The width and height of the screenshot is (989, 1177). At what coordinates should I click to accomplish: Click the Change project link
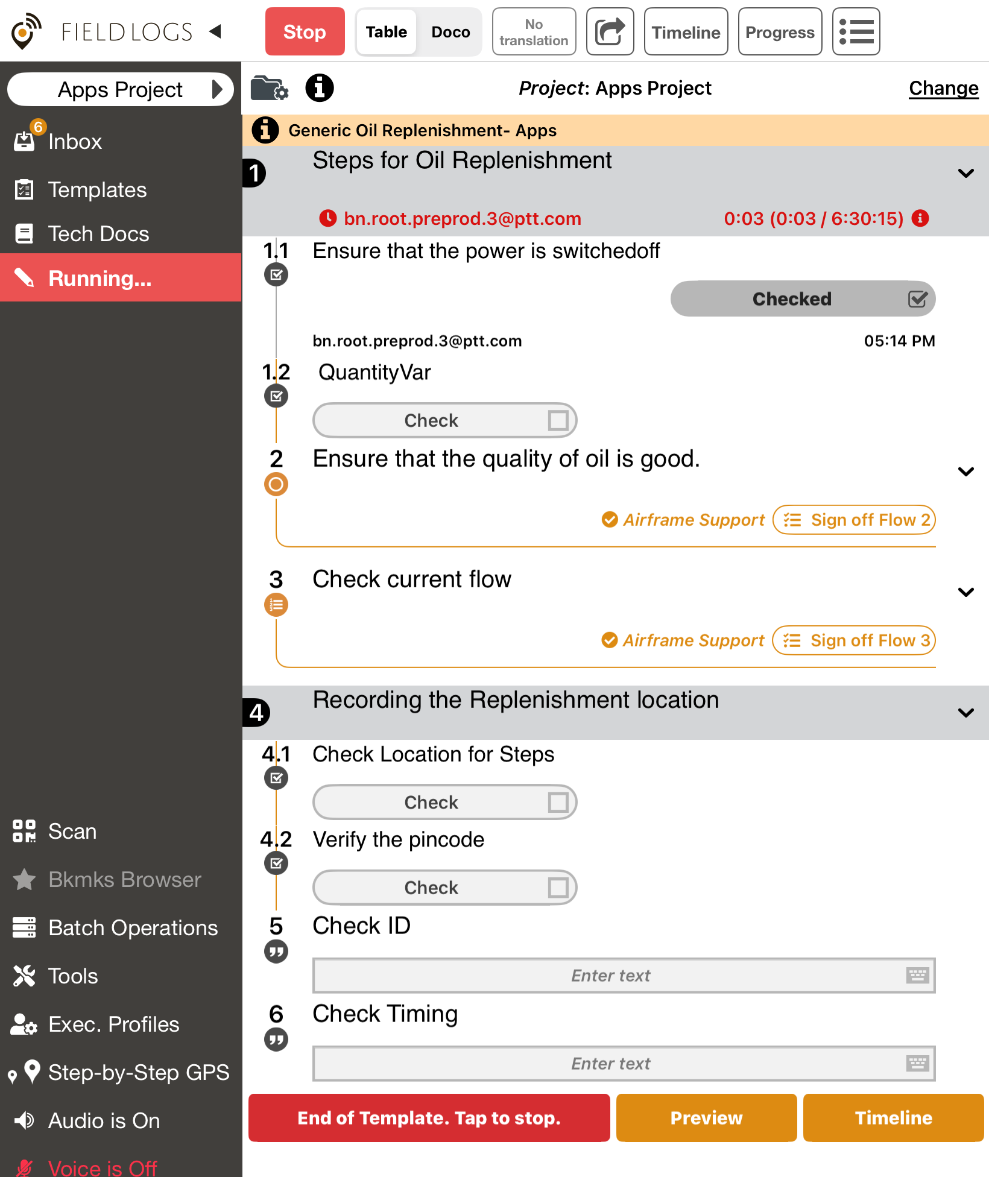tap(943, 89)
